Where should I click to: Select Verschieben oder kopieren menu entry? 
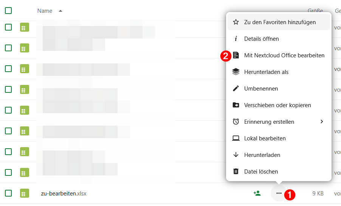tap(277, 105)
